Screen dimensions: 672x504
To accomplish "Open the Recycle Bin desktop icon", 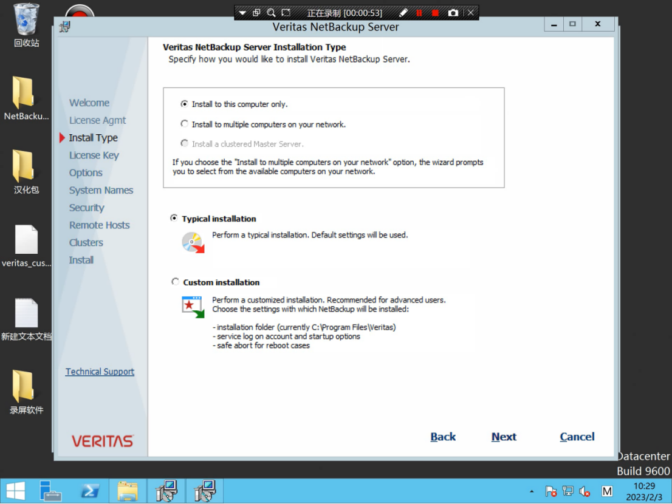I will (x=26, y=25).
